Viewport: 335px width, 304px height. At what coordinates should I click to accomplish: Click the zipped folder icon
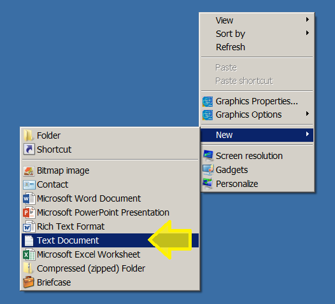click(28, 268)
